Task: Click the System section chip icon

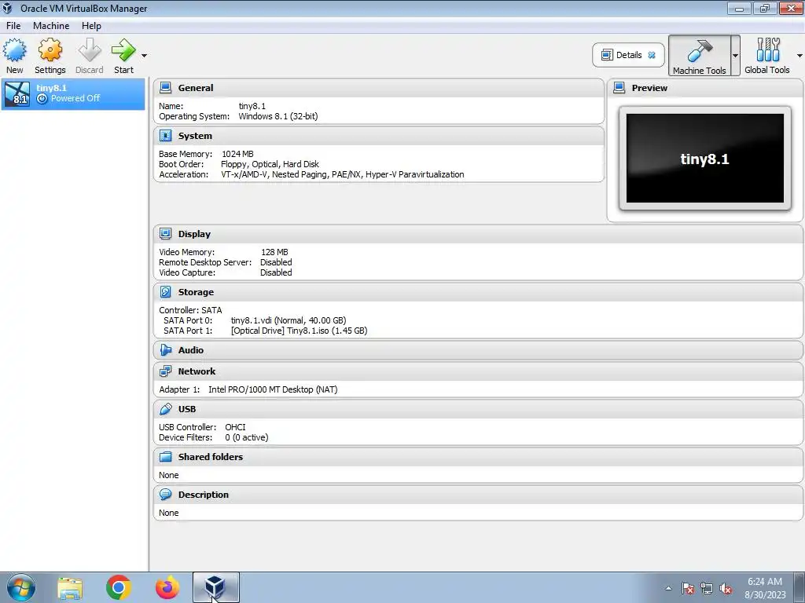Action: pos(165,136)
